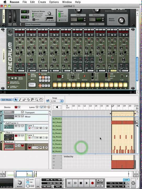Open the Edit menu
This screenshot has height=189, width=142.
[x=32, y=2]
